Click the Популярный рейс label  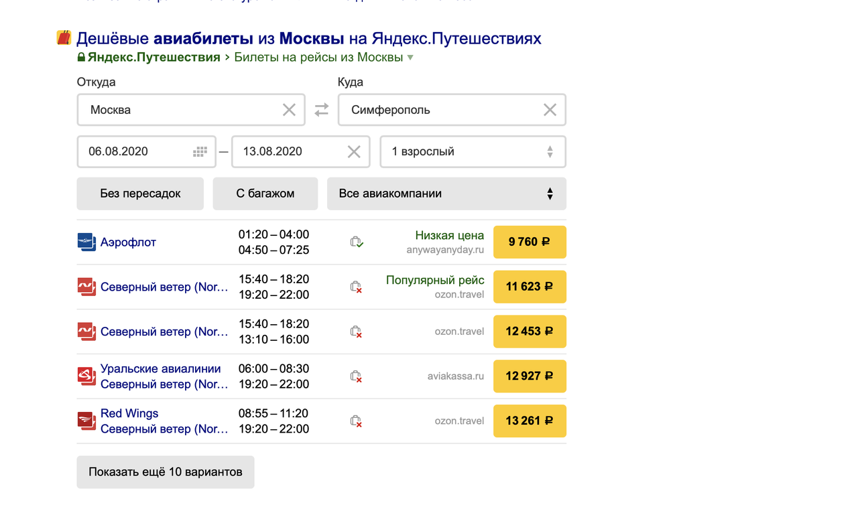click(435, 280)
